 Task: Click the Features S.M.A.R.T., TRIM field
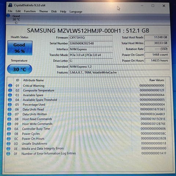click(119, 72)
